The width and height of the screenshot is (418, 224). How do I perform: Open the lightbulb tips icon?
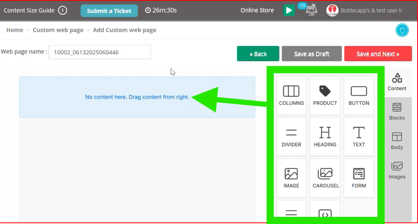(402, 30)
